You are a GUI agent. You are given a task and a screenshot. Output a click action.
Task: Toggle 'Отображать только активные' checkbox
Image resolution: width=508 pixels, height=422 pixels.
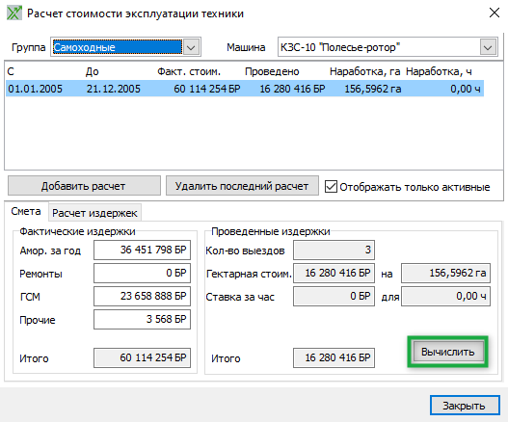coord(331,187)
